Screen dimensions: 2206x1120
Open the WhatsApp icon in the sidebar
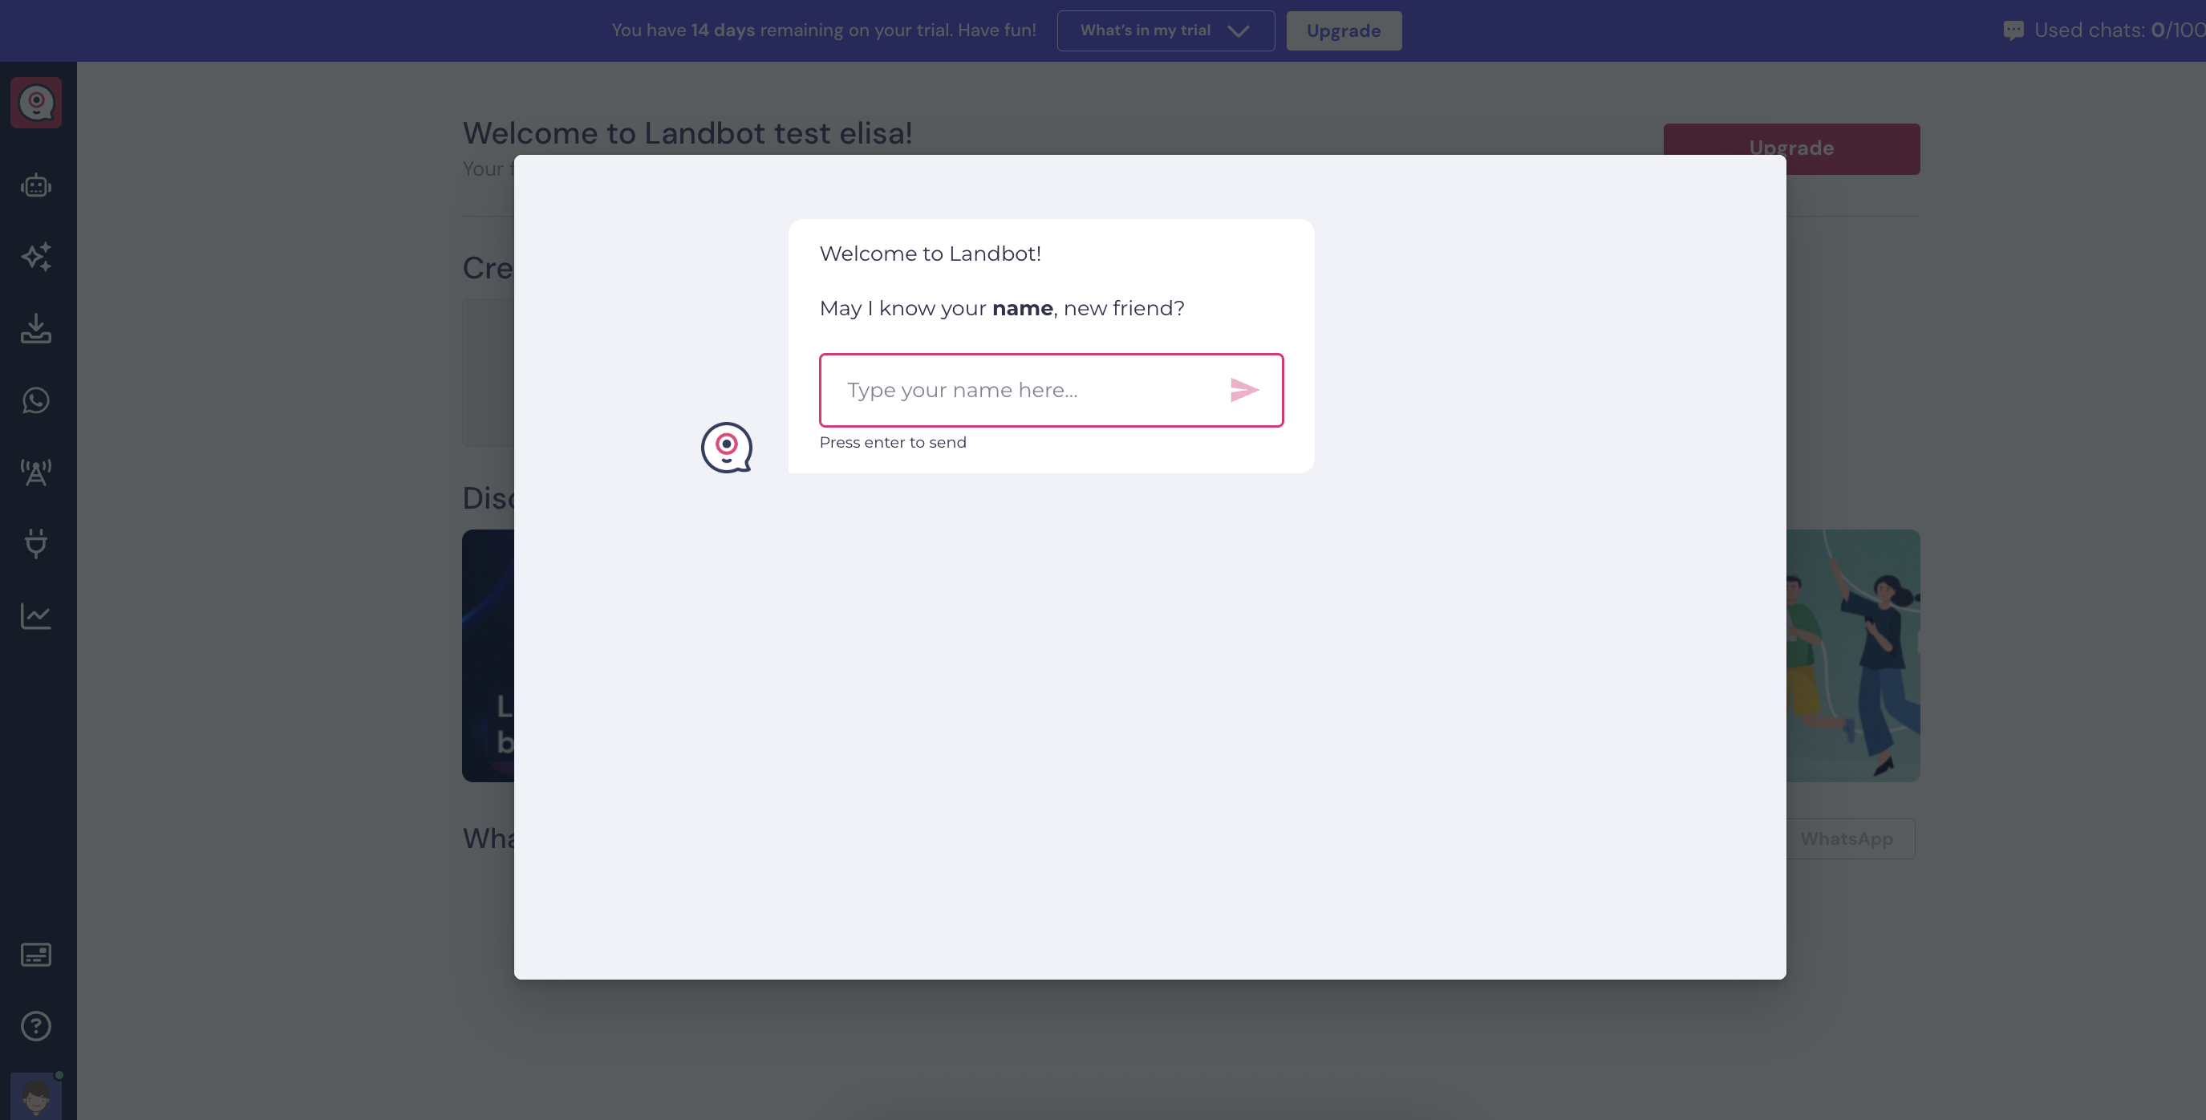coord(36,400)
